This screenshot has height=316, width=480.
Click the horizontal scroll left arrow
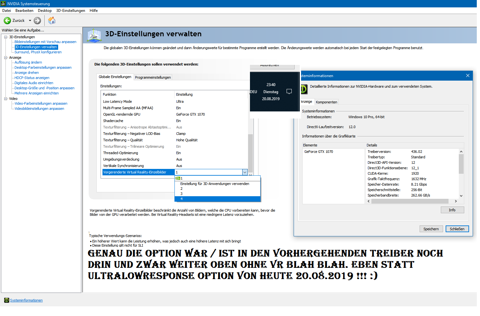coord(369,201)
